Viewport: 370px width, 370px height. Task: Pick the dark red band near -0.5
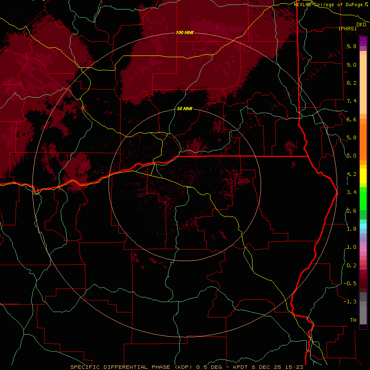(x=363, y=281)
